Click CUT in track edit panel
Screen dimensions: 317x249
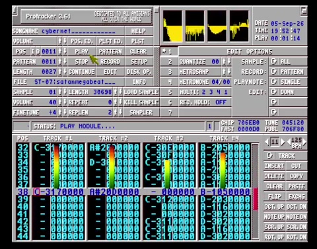tap(297, 166)
